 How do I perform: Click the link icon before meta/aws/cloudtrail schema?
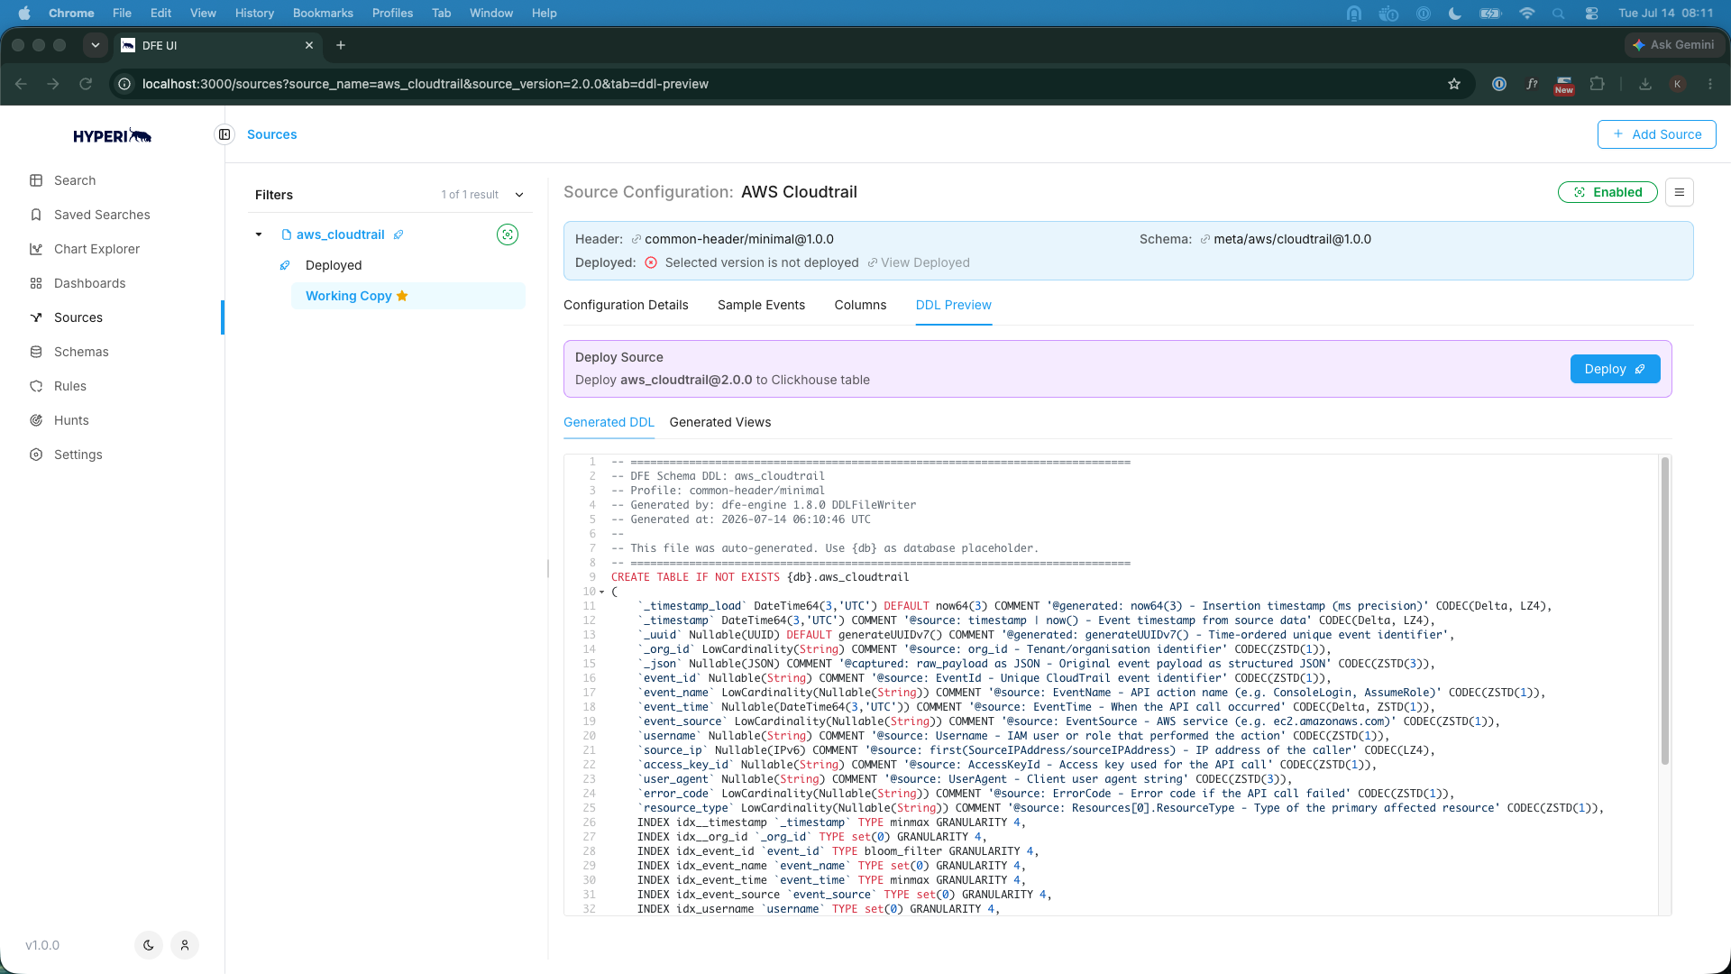coord(1205,239)
